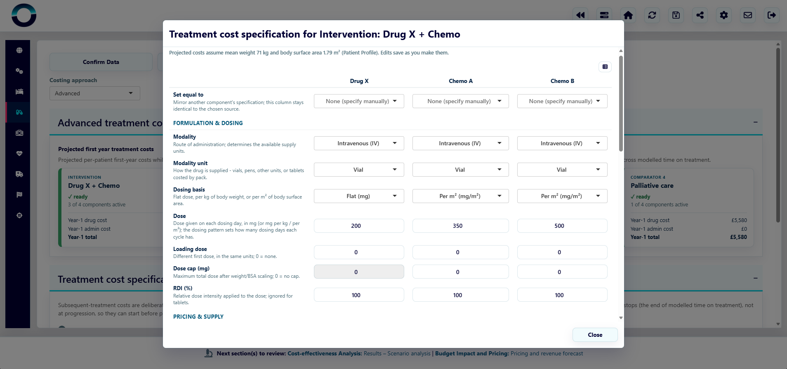Open settings with the gear icon

coord(724,15)
